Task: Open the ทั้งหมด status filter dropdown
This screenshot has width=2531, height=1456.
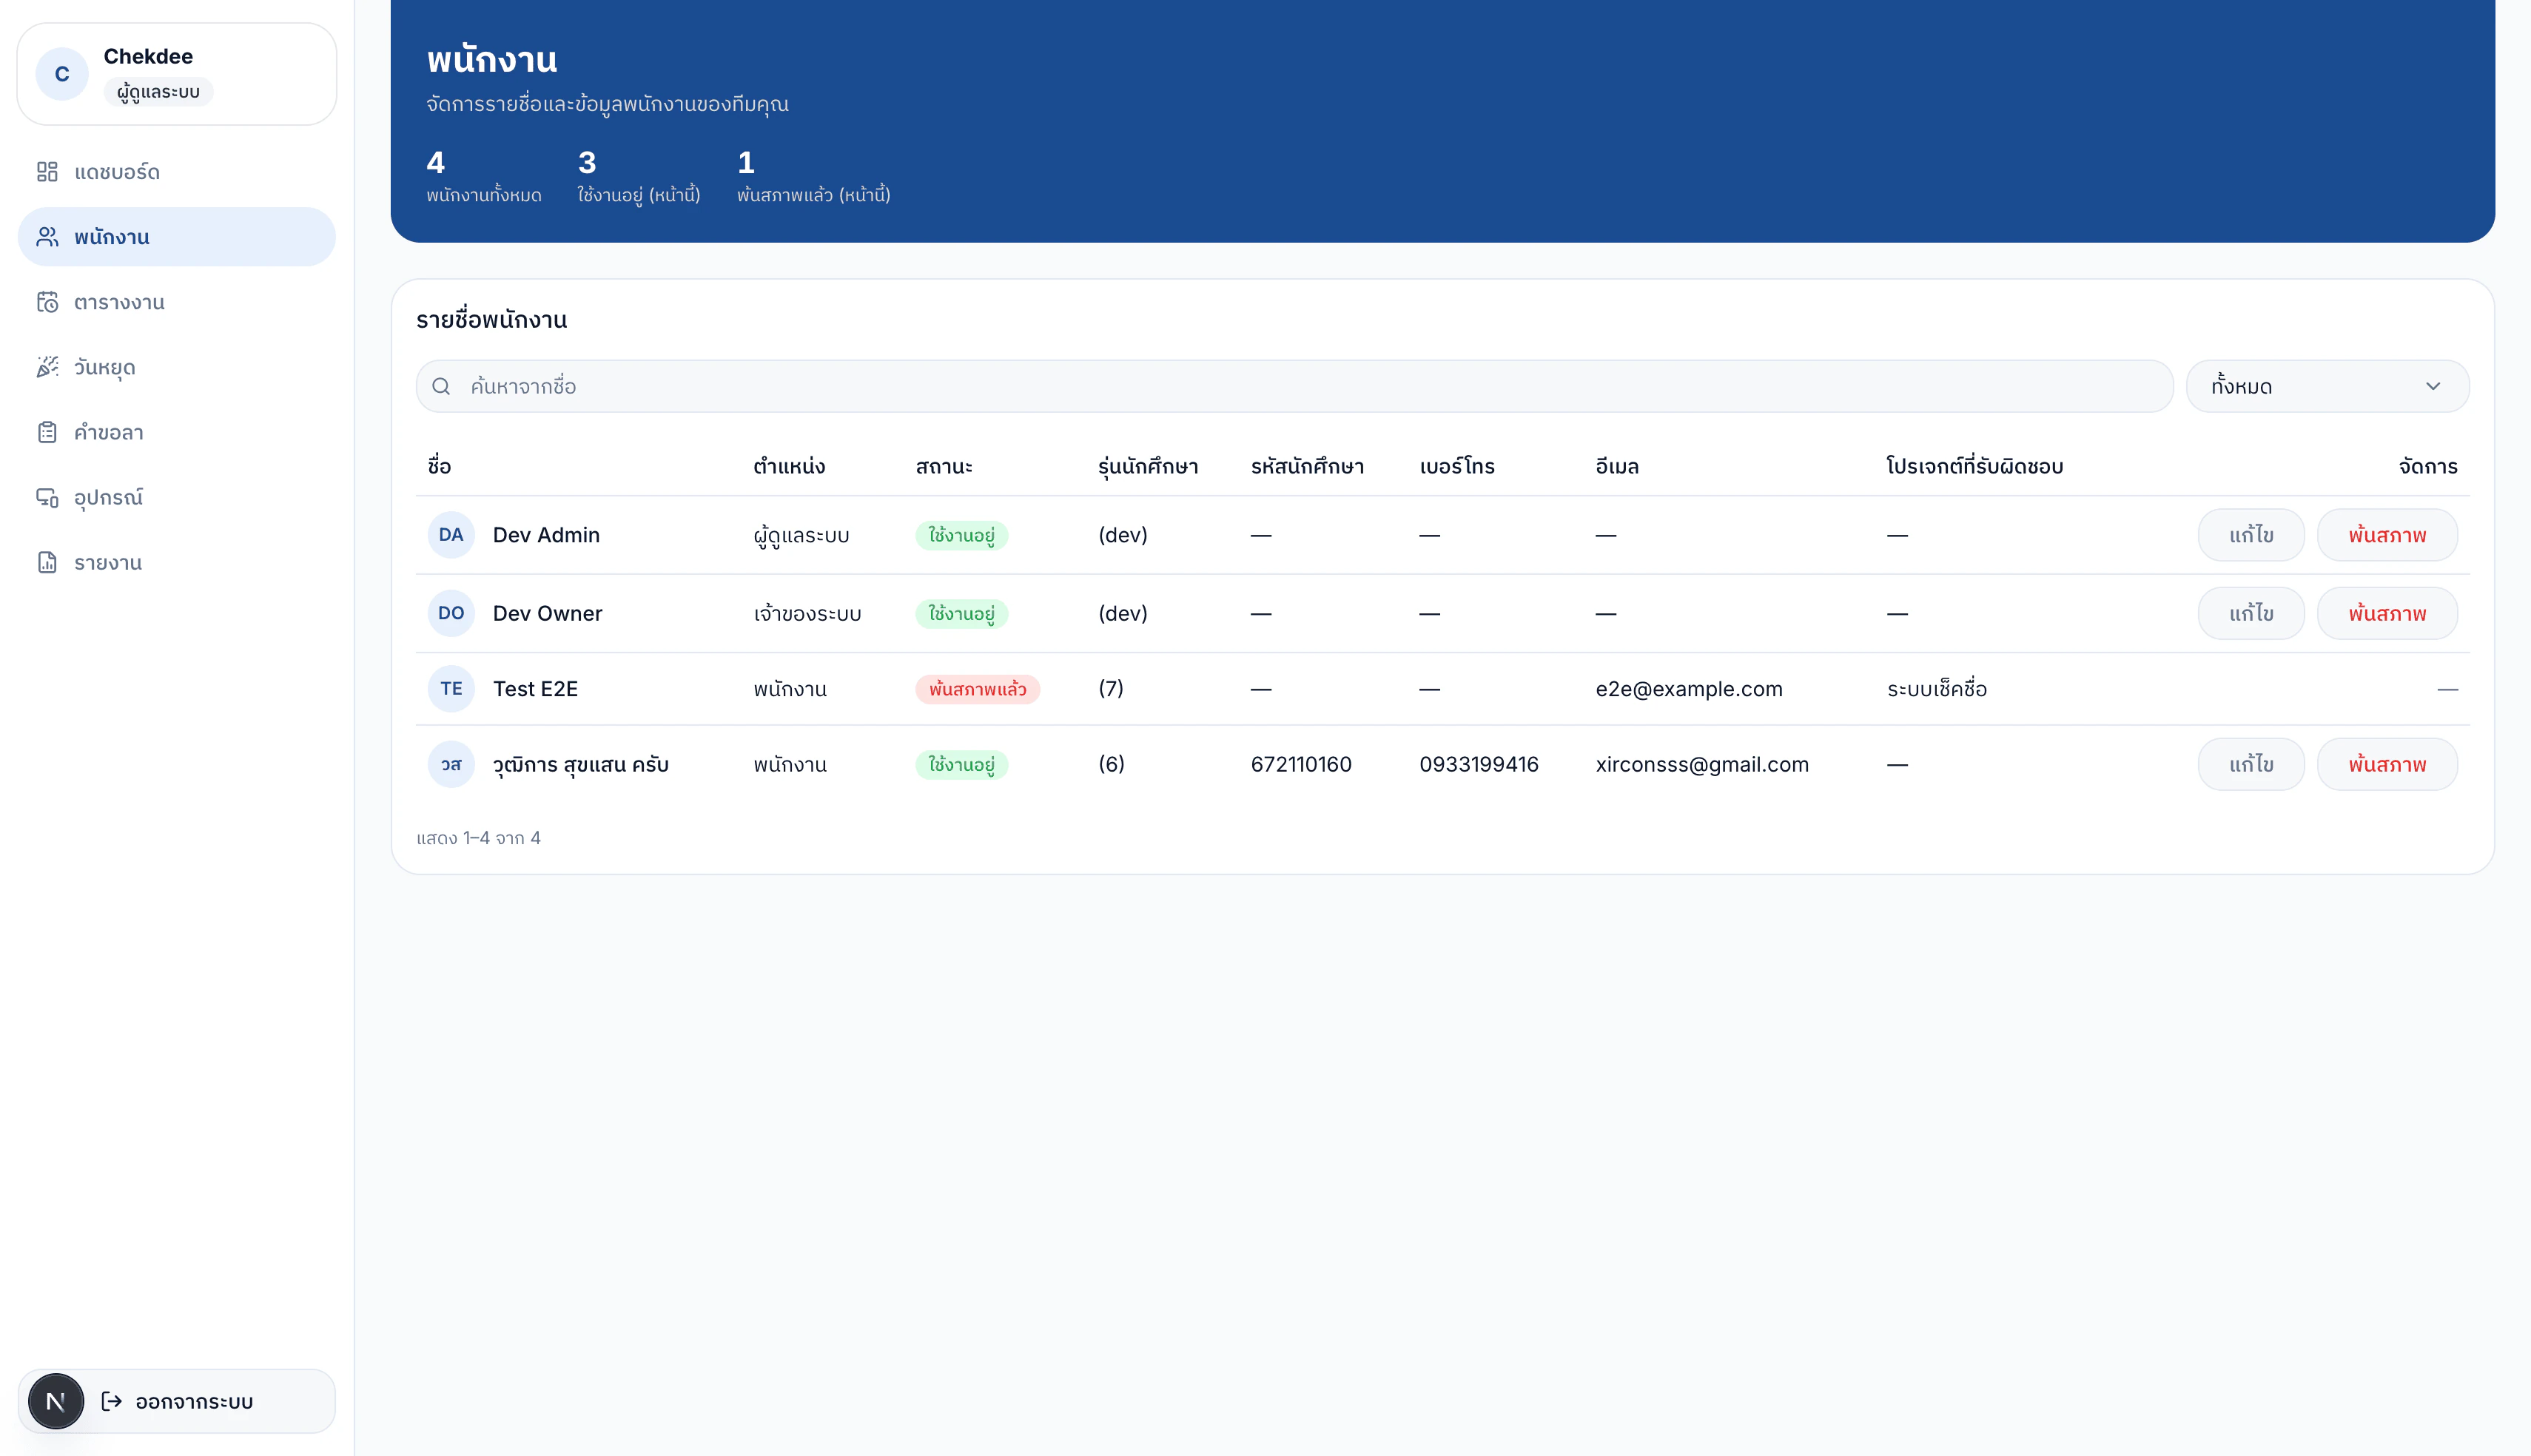Action: [2327, 386]
